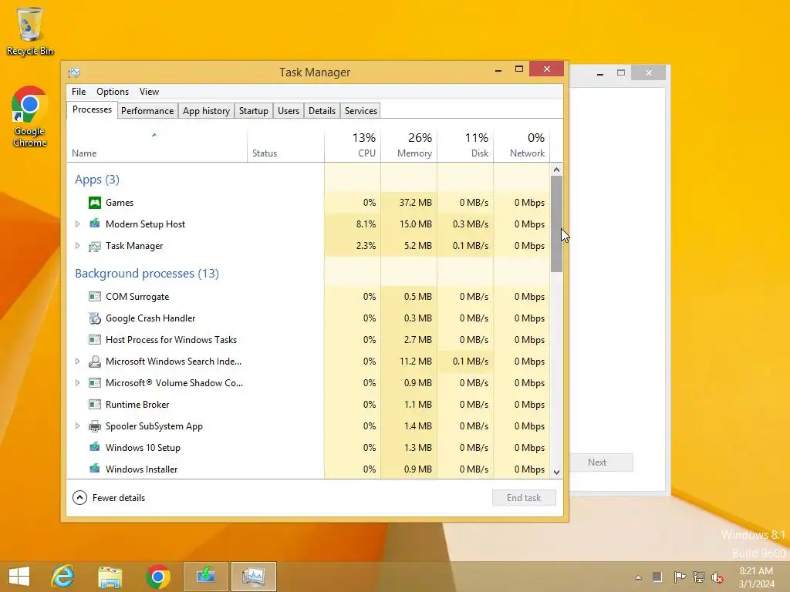
Task: Select the 'Windows 10 Setup' process name
Action: 143,448
